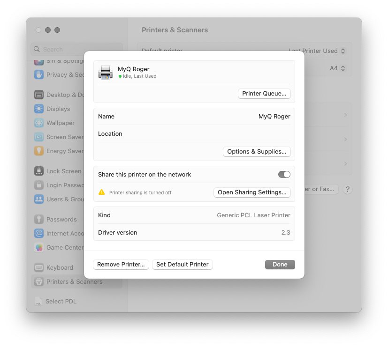Image resolution: width=388 pixels, height=347 pixels.
Task: Open Options & Supplies
Action: pos(257,151)
